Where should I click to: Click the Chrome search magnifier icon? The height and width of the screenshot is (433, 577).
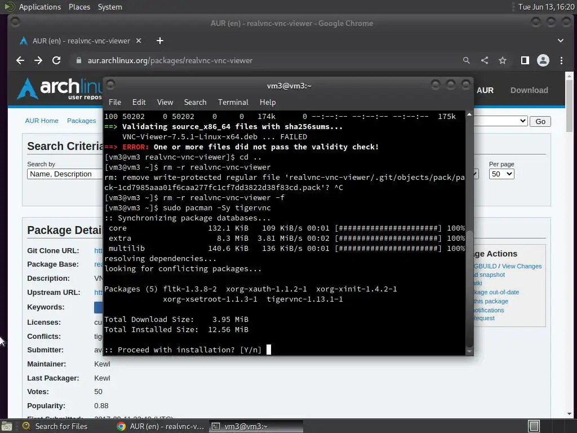pyautogui.click(x=466, y=60)
